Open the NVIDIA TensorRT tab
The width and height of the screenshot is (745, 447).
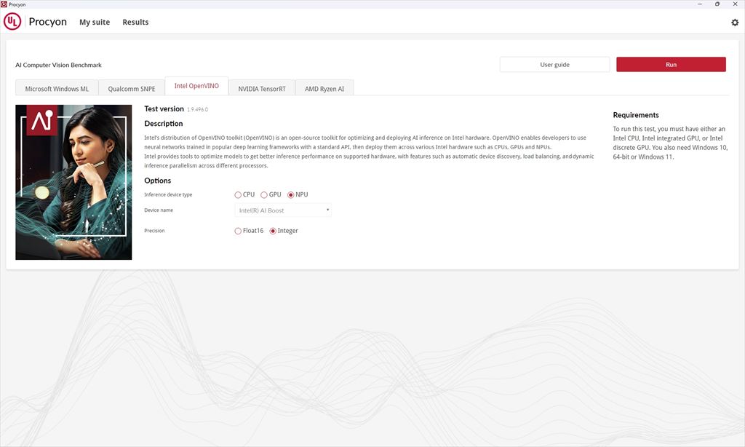click(x=262, y=88)
